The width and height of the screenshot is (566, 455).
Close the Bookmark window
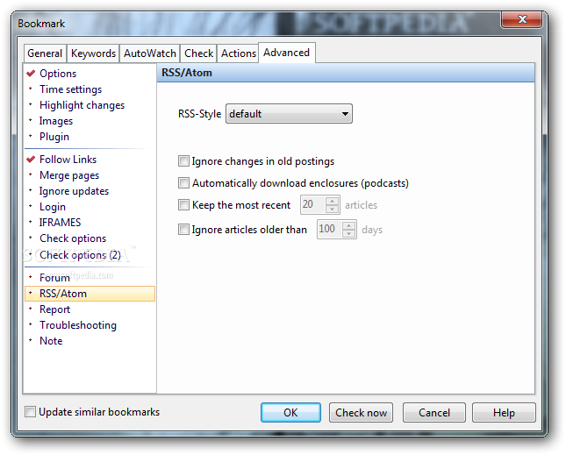tap(521, 19)
